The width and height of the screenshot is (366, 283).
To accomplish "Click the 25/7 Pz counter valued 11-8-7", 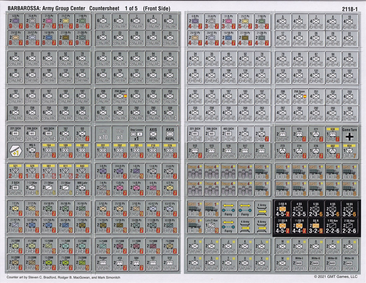I will 65,22.
